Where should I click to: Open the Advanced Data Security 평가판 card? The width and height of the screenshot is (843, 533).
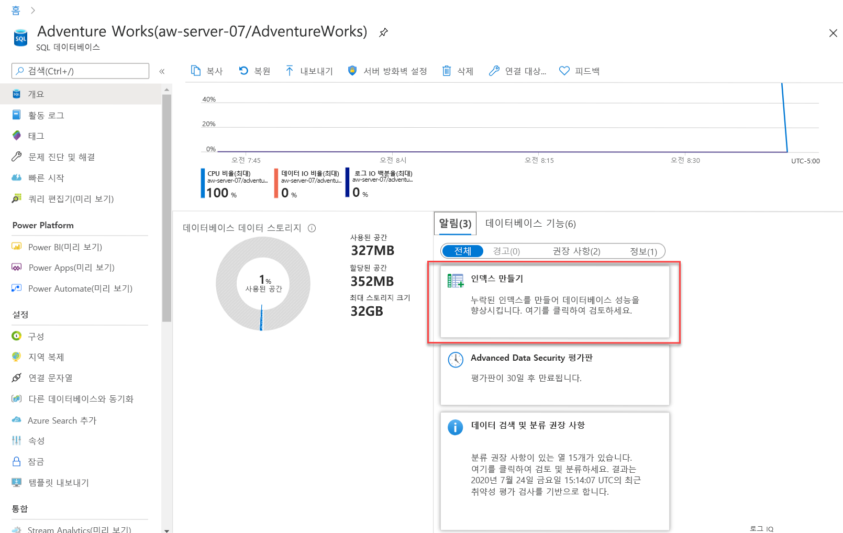tap(554, 375)
